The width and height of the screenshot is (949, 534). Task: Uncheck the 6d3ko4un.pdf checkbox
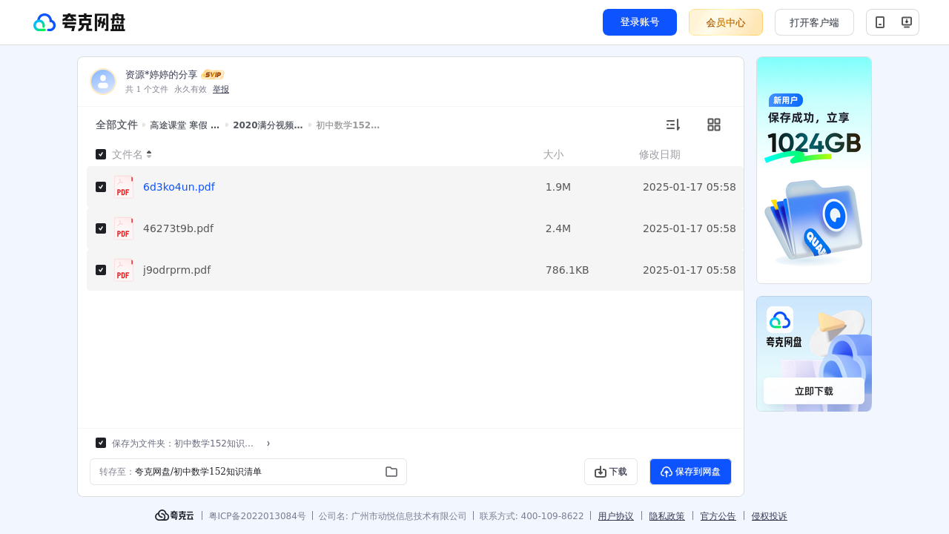click(101, 187)
